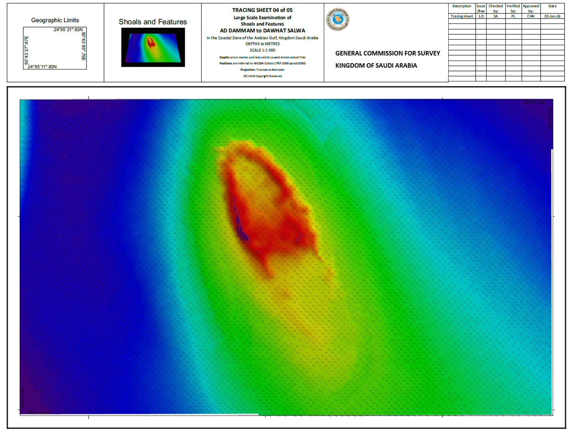Click the checked-by 'SA' cell
This screenshot has width=575, height=434.
496,16
